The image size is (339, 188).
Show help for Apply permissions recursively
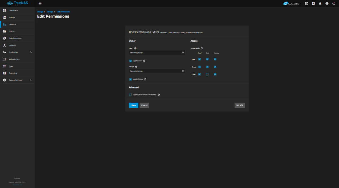(158, 95)
